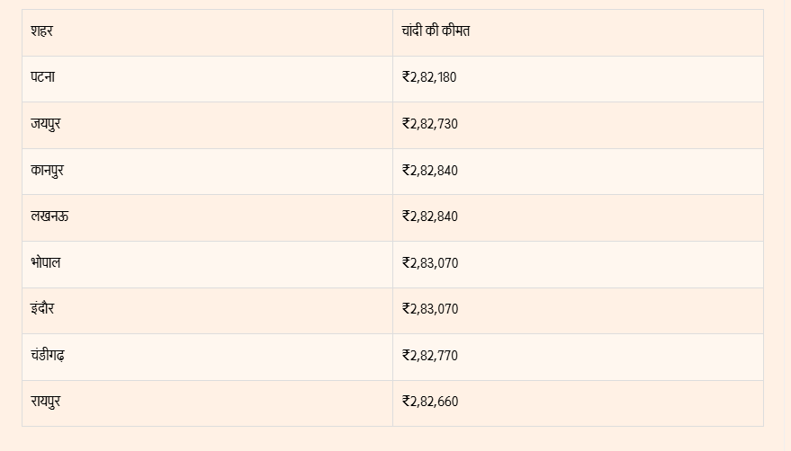791x451 pixels.
Task: Select the जयपुर city cell
Action: coord(46,124)
